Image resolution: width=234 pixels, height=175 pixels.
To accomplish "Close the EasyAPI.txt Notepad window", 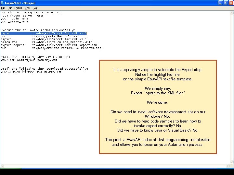I will point(231,3).
